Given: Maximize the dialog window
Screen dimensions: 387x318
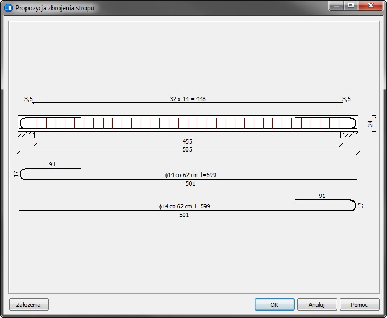Looking at the screenshot, I should [x=350, y=6].
